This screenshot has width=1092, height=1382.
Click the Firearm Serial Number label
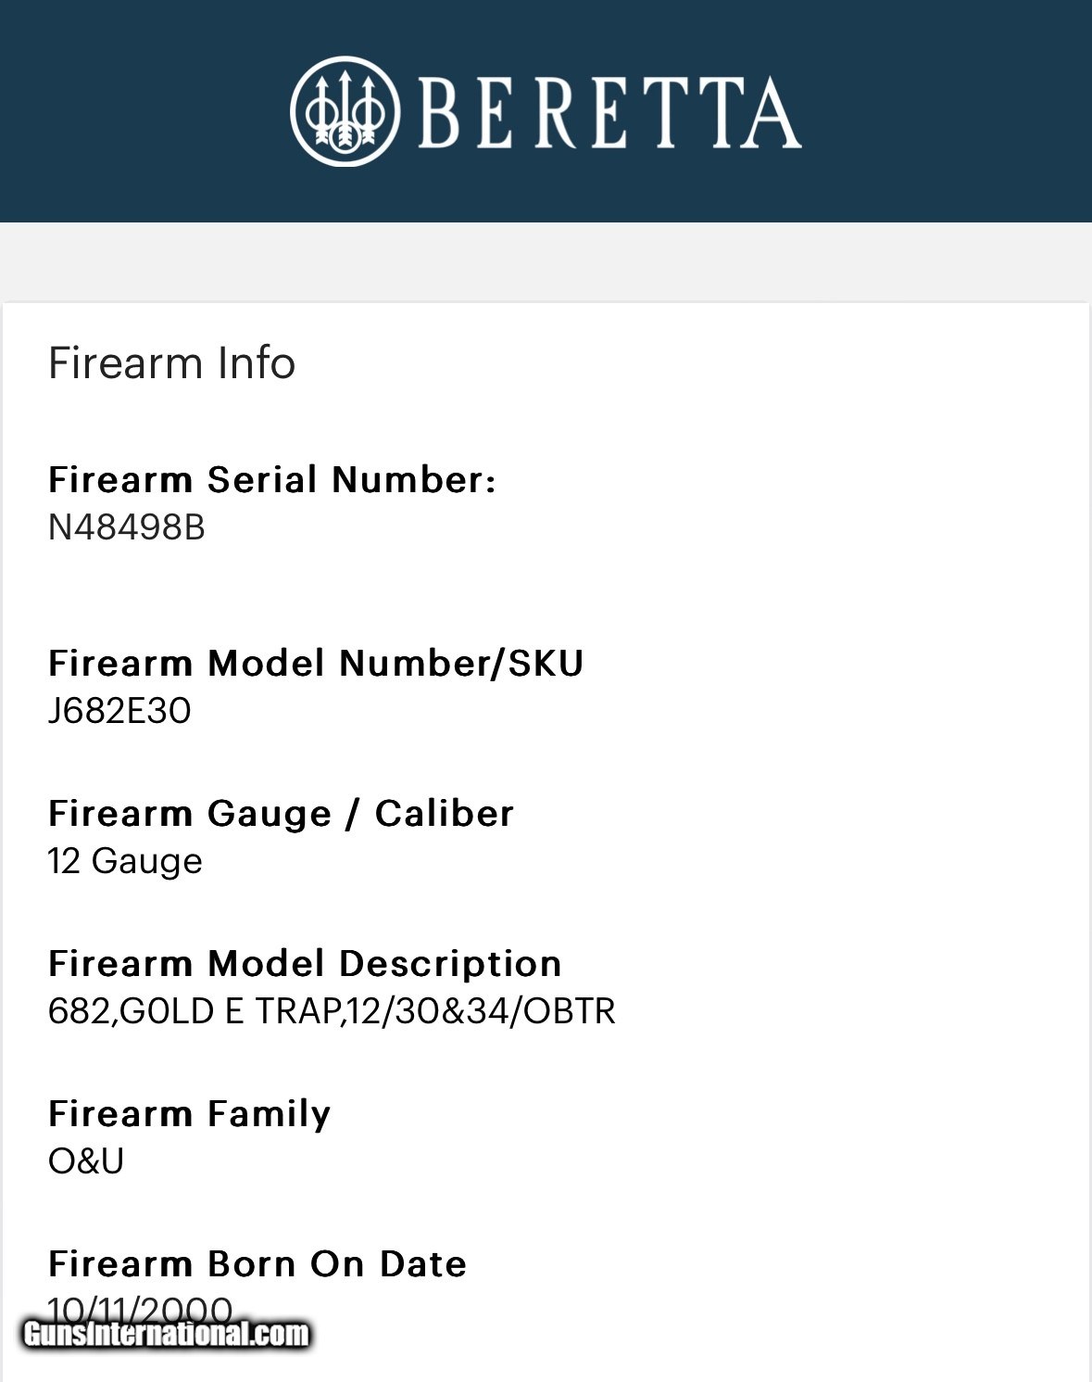click(271, 480)
